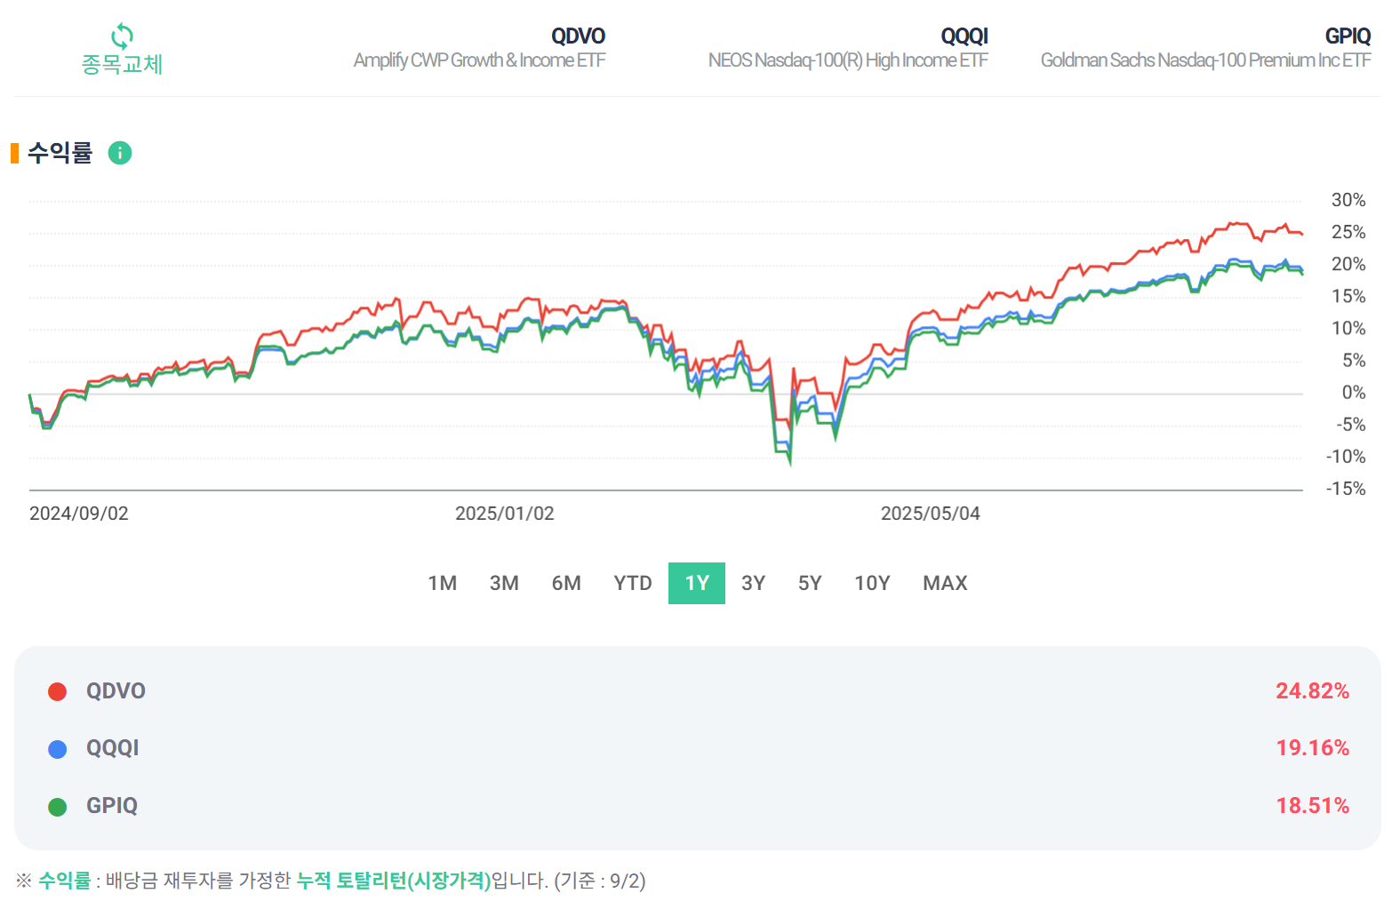Select the 1M period tab
The height and width of the screenshot is (909, 1392).
[443, 583]
